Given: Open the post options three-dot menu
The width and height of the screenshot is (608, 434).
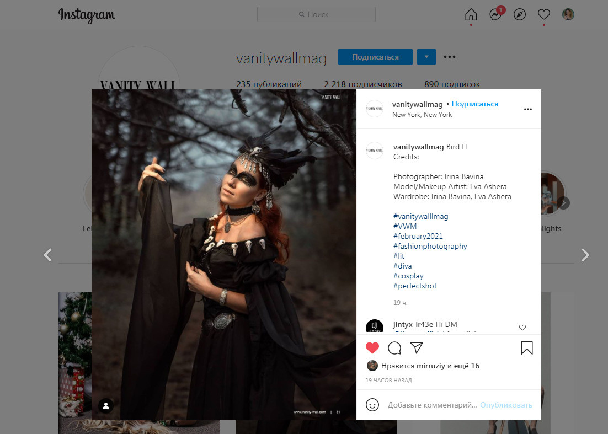Looking at the screenshot, I should click(527, 109).
